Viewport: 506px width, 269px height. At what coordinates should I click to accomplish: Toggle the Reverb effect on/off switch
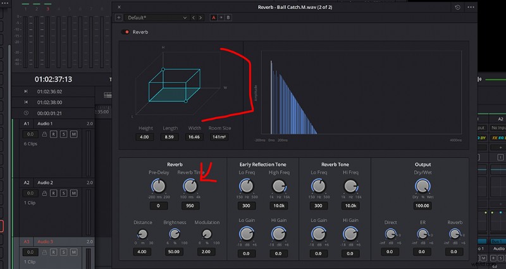coord(125,32)
